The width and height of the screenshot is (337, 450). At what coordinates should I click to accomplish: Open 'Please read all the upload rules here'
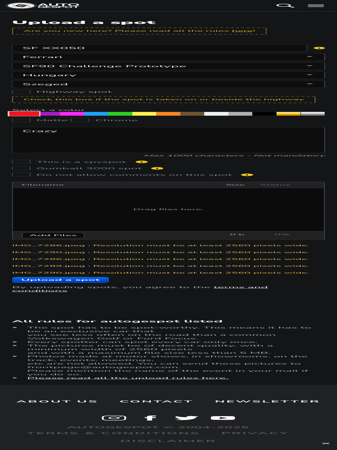click(x=128, y=377)
